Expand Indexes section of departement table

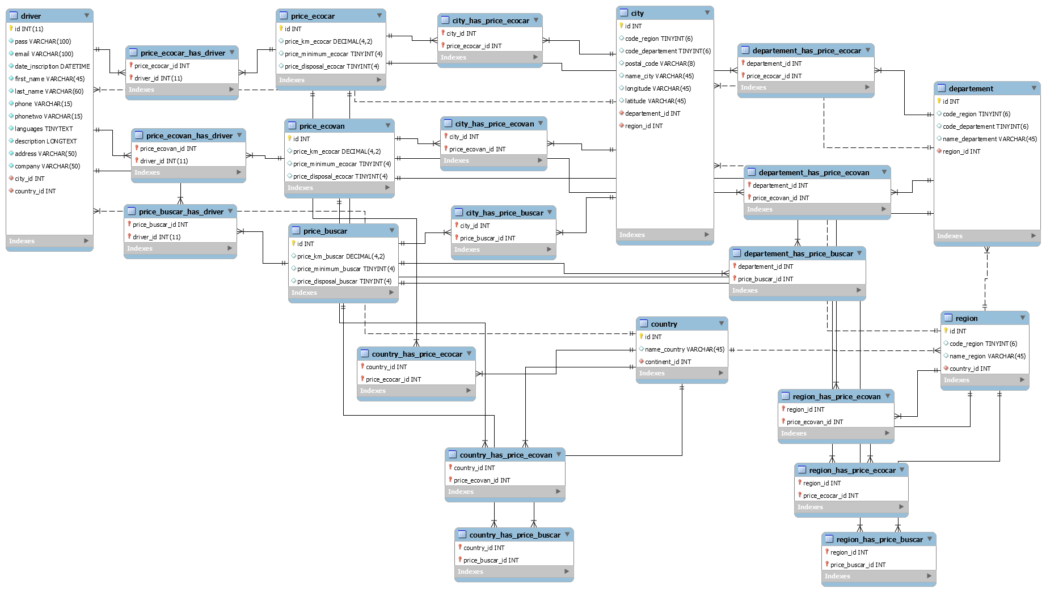tap(1034, 236)
